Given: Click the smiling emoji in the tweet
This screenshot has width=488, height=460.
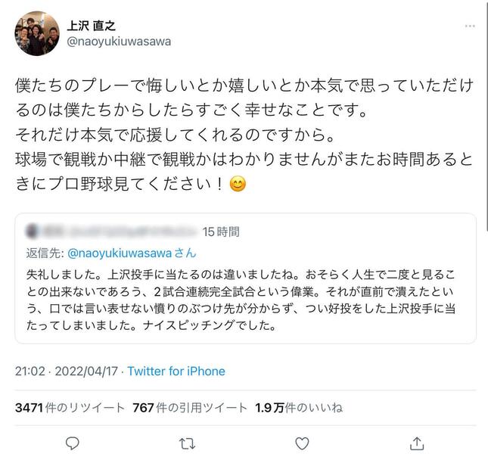Looking at the screenshot, I should (x=237, y=185).
